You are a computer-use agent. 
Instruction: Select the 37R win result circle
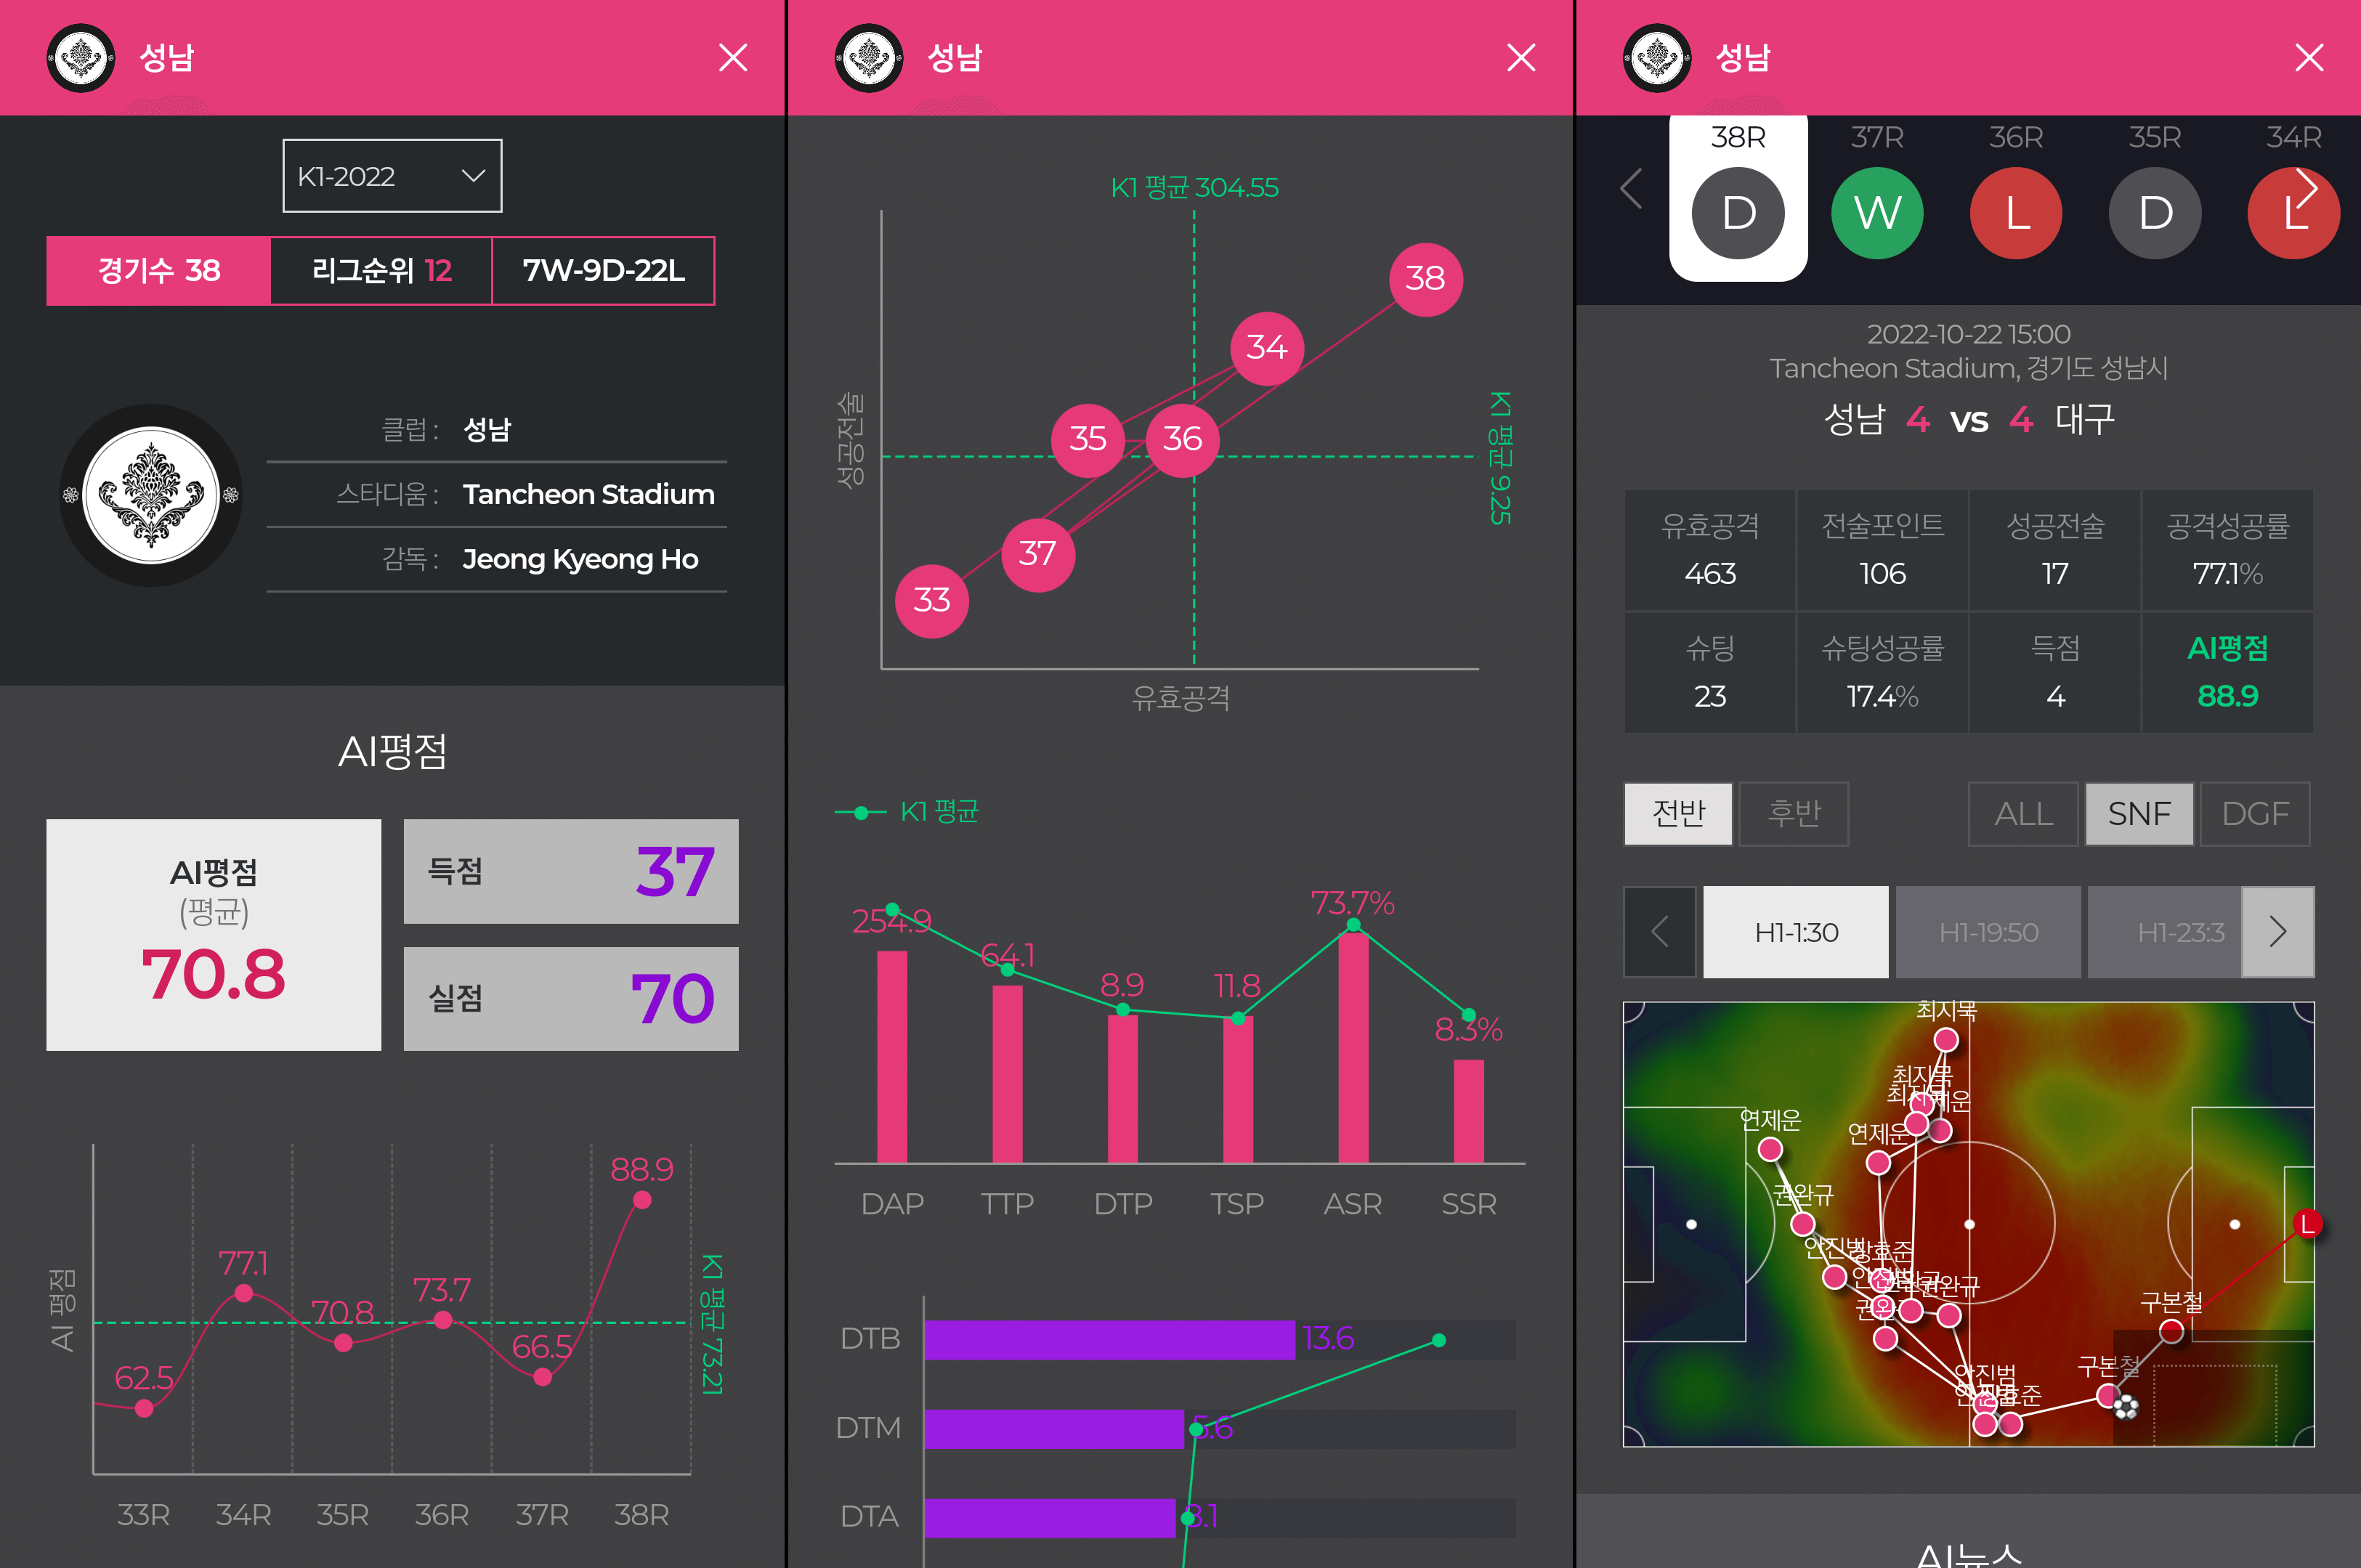pyautogui.click(x=1876, y=213)
